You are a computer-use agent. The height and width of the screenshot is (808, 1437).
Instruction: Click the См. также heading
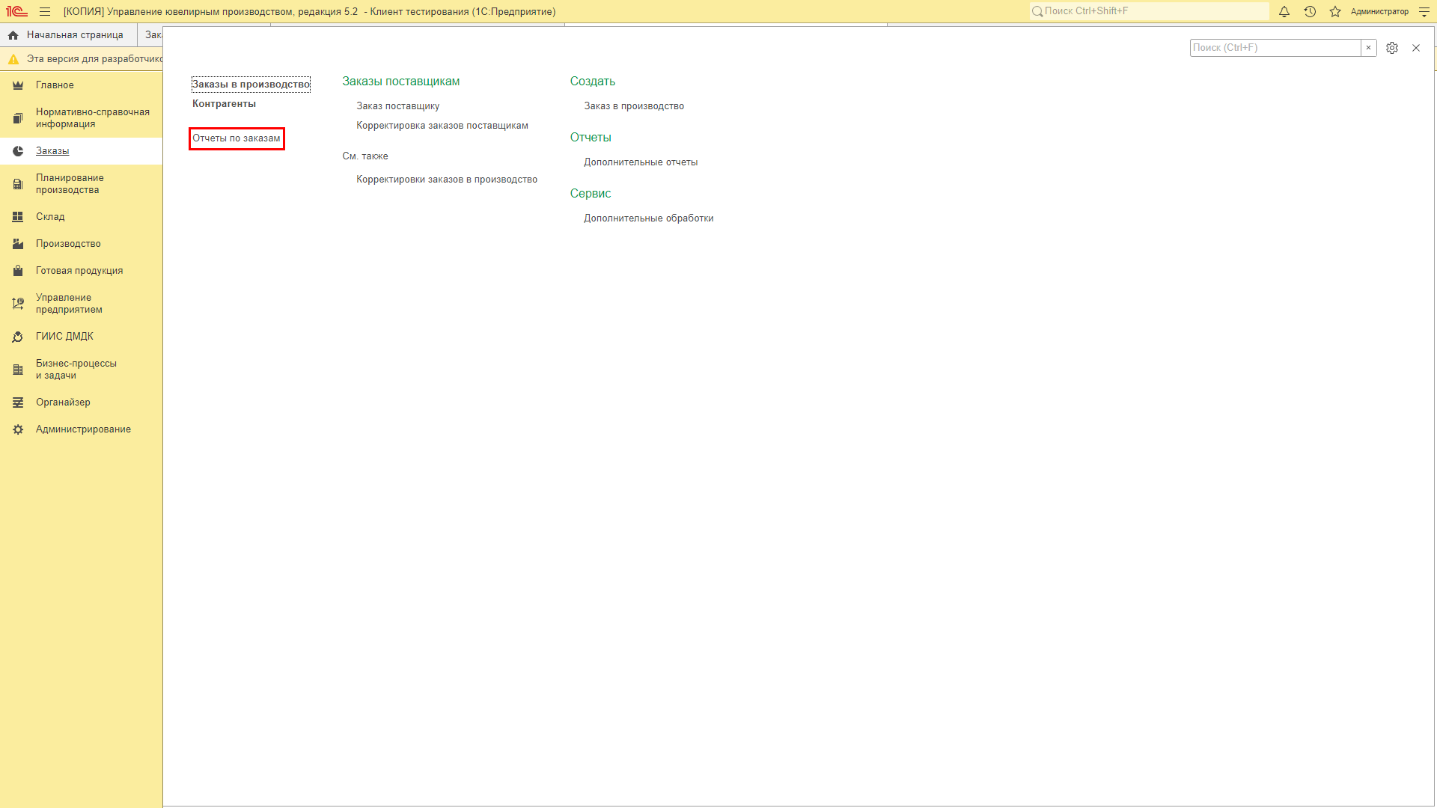[x=365, y=156]
